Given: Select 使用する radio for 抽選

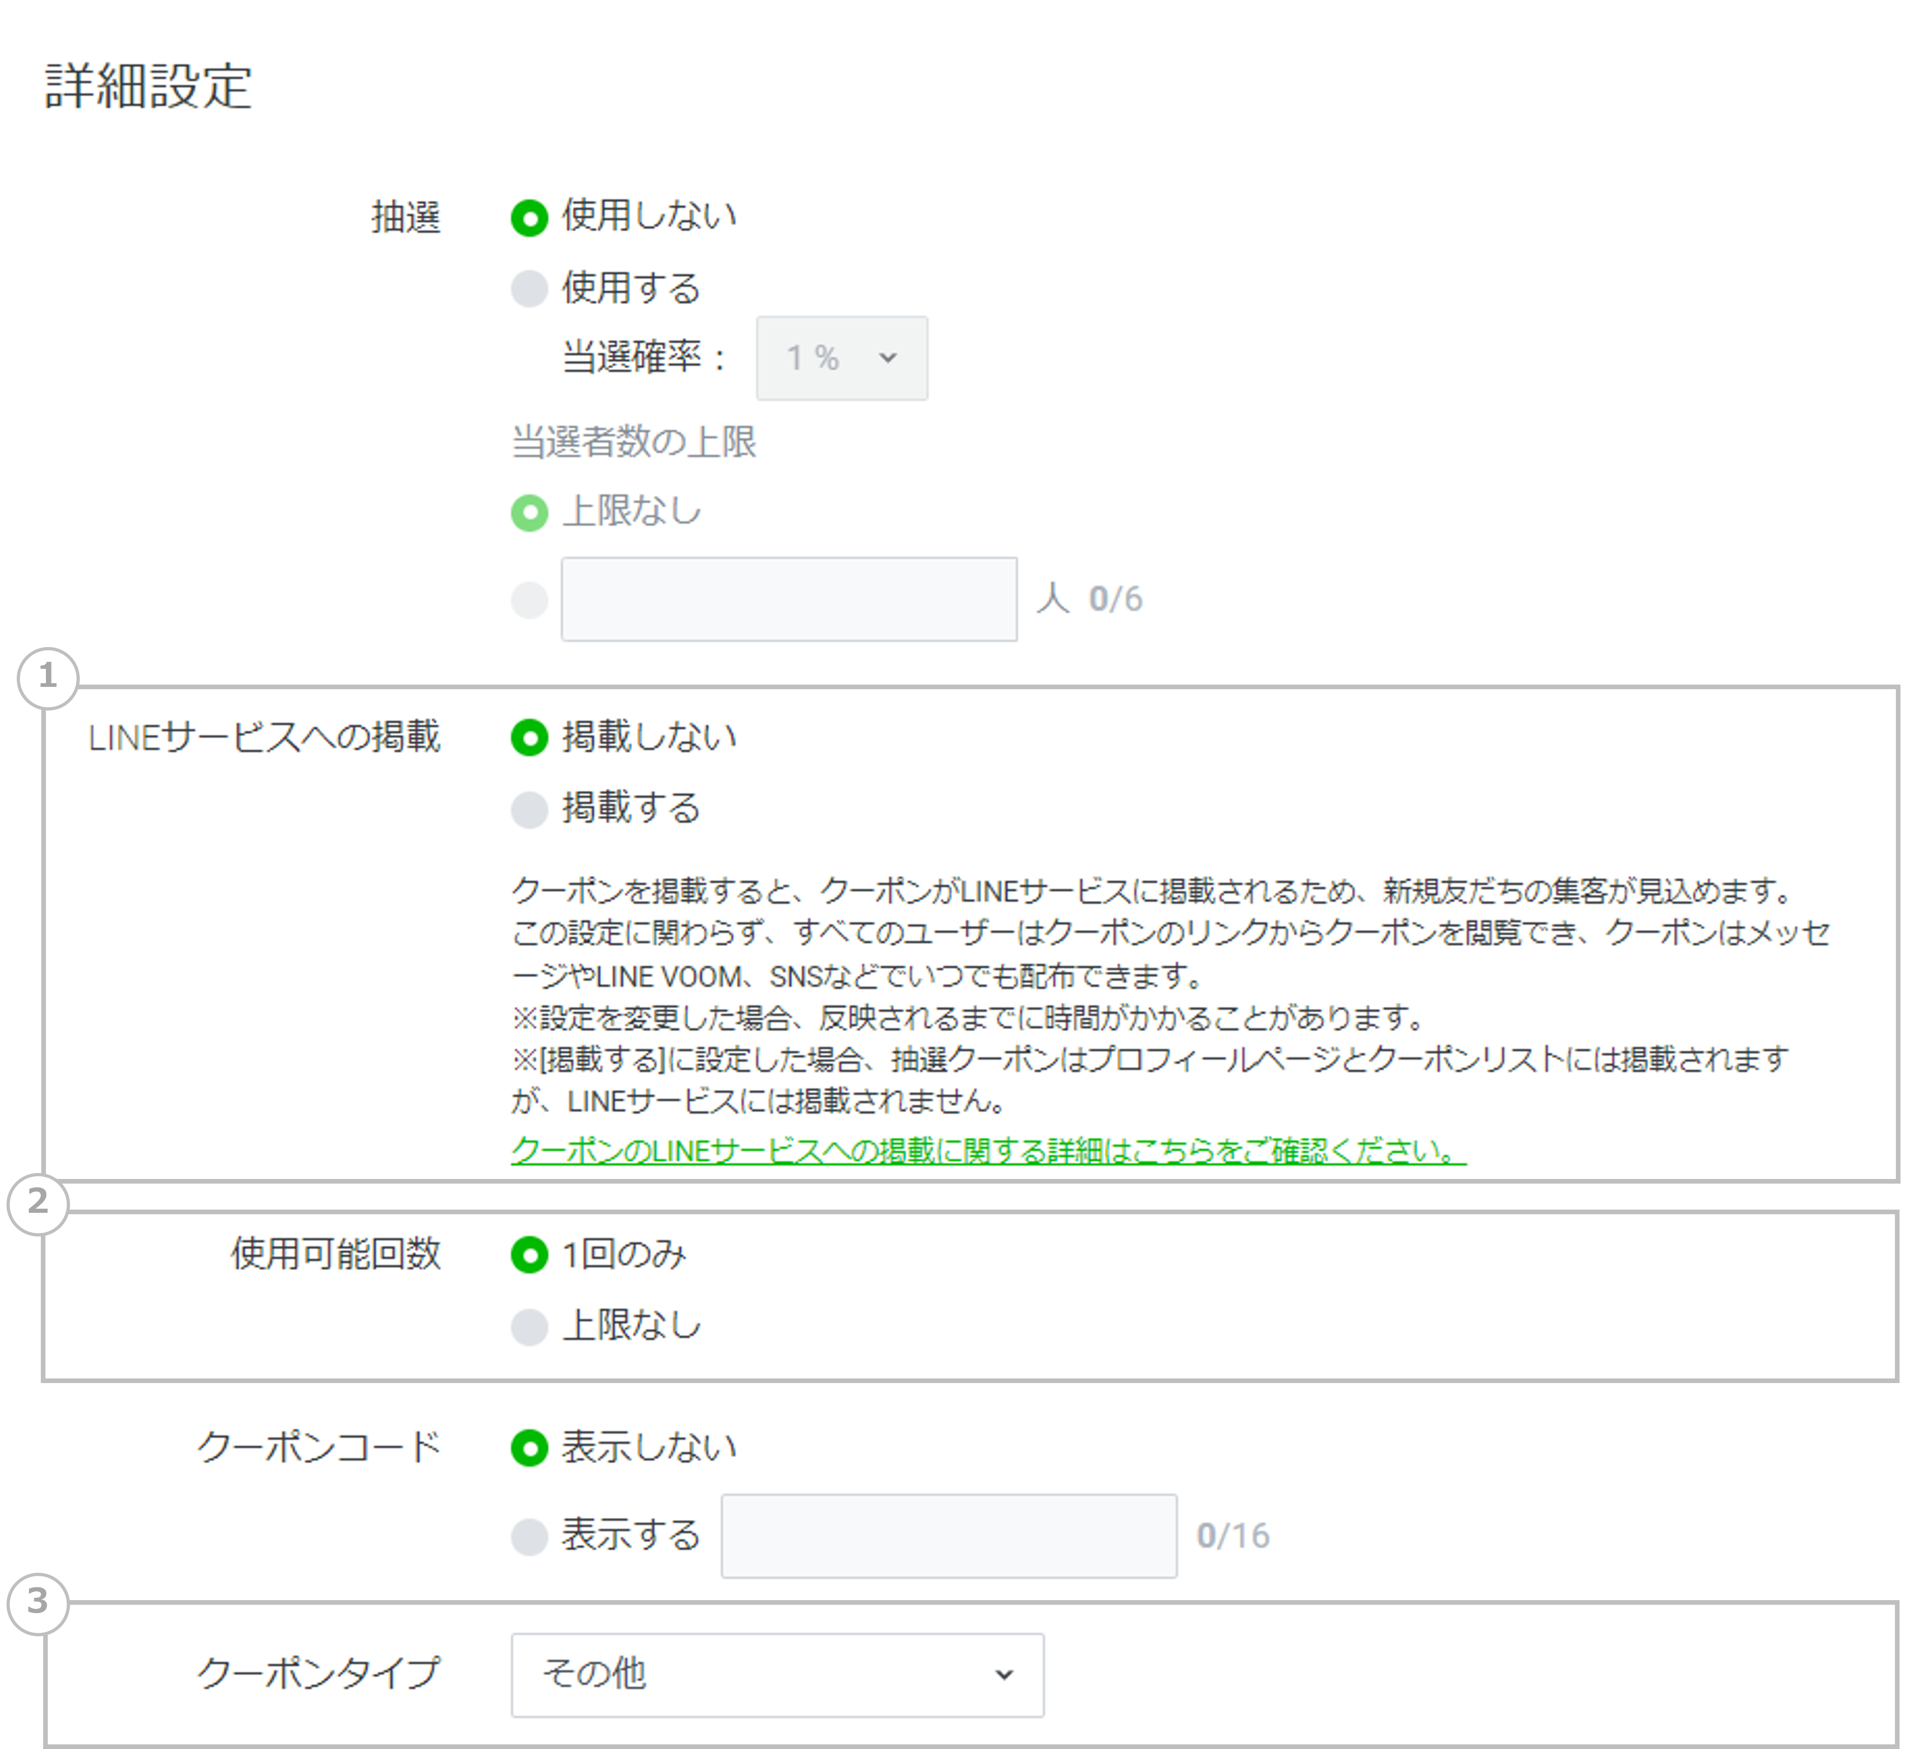Looking at the screenshot, I should pos(529,288).
